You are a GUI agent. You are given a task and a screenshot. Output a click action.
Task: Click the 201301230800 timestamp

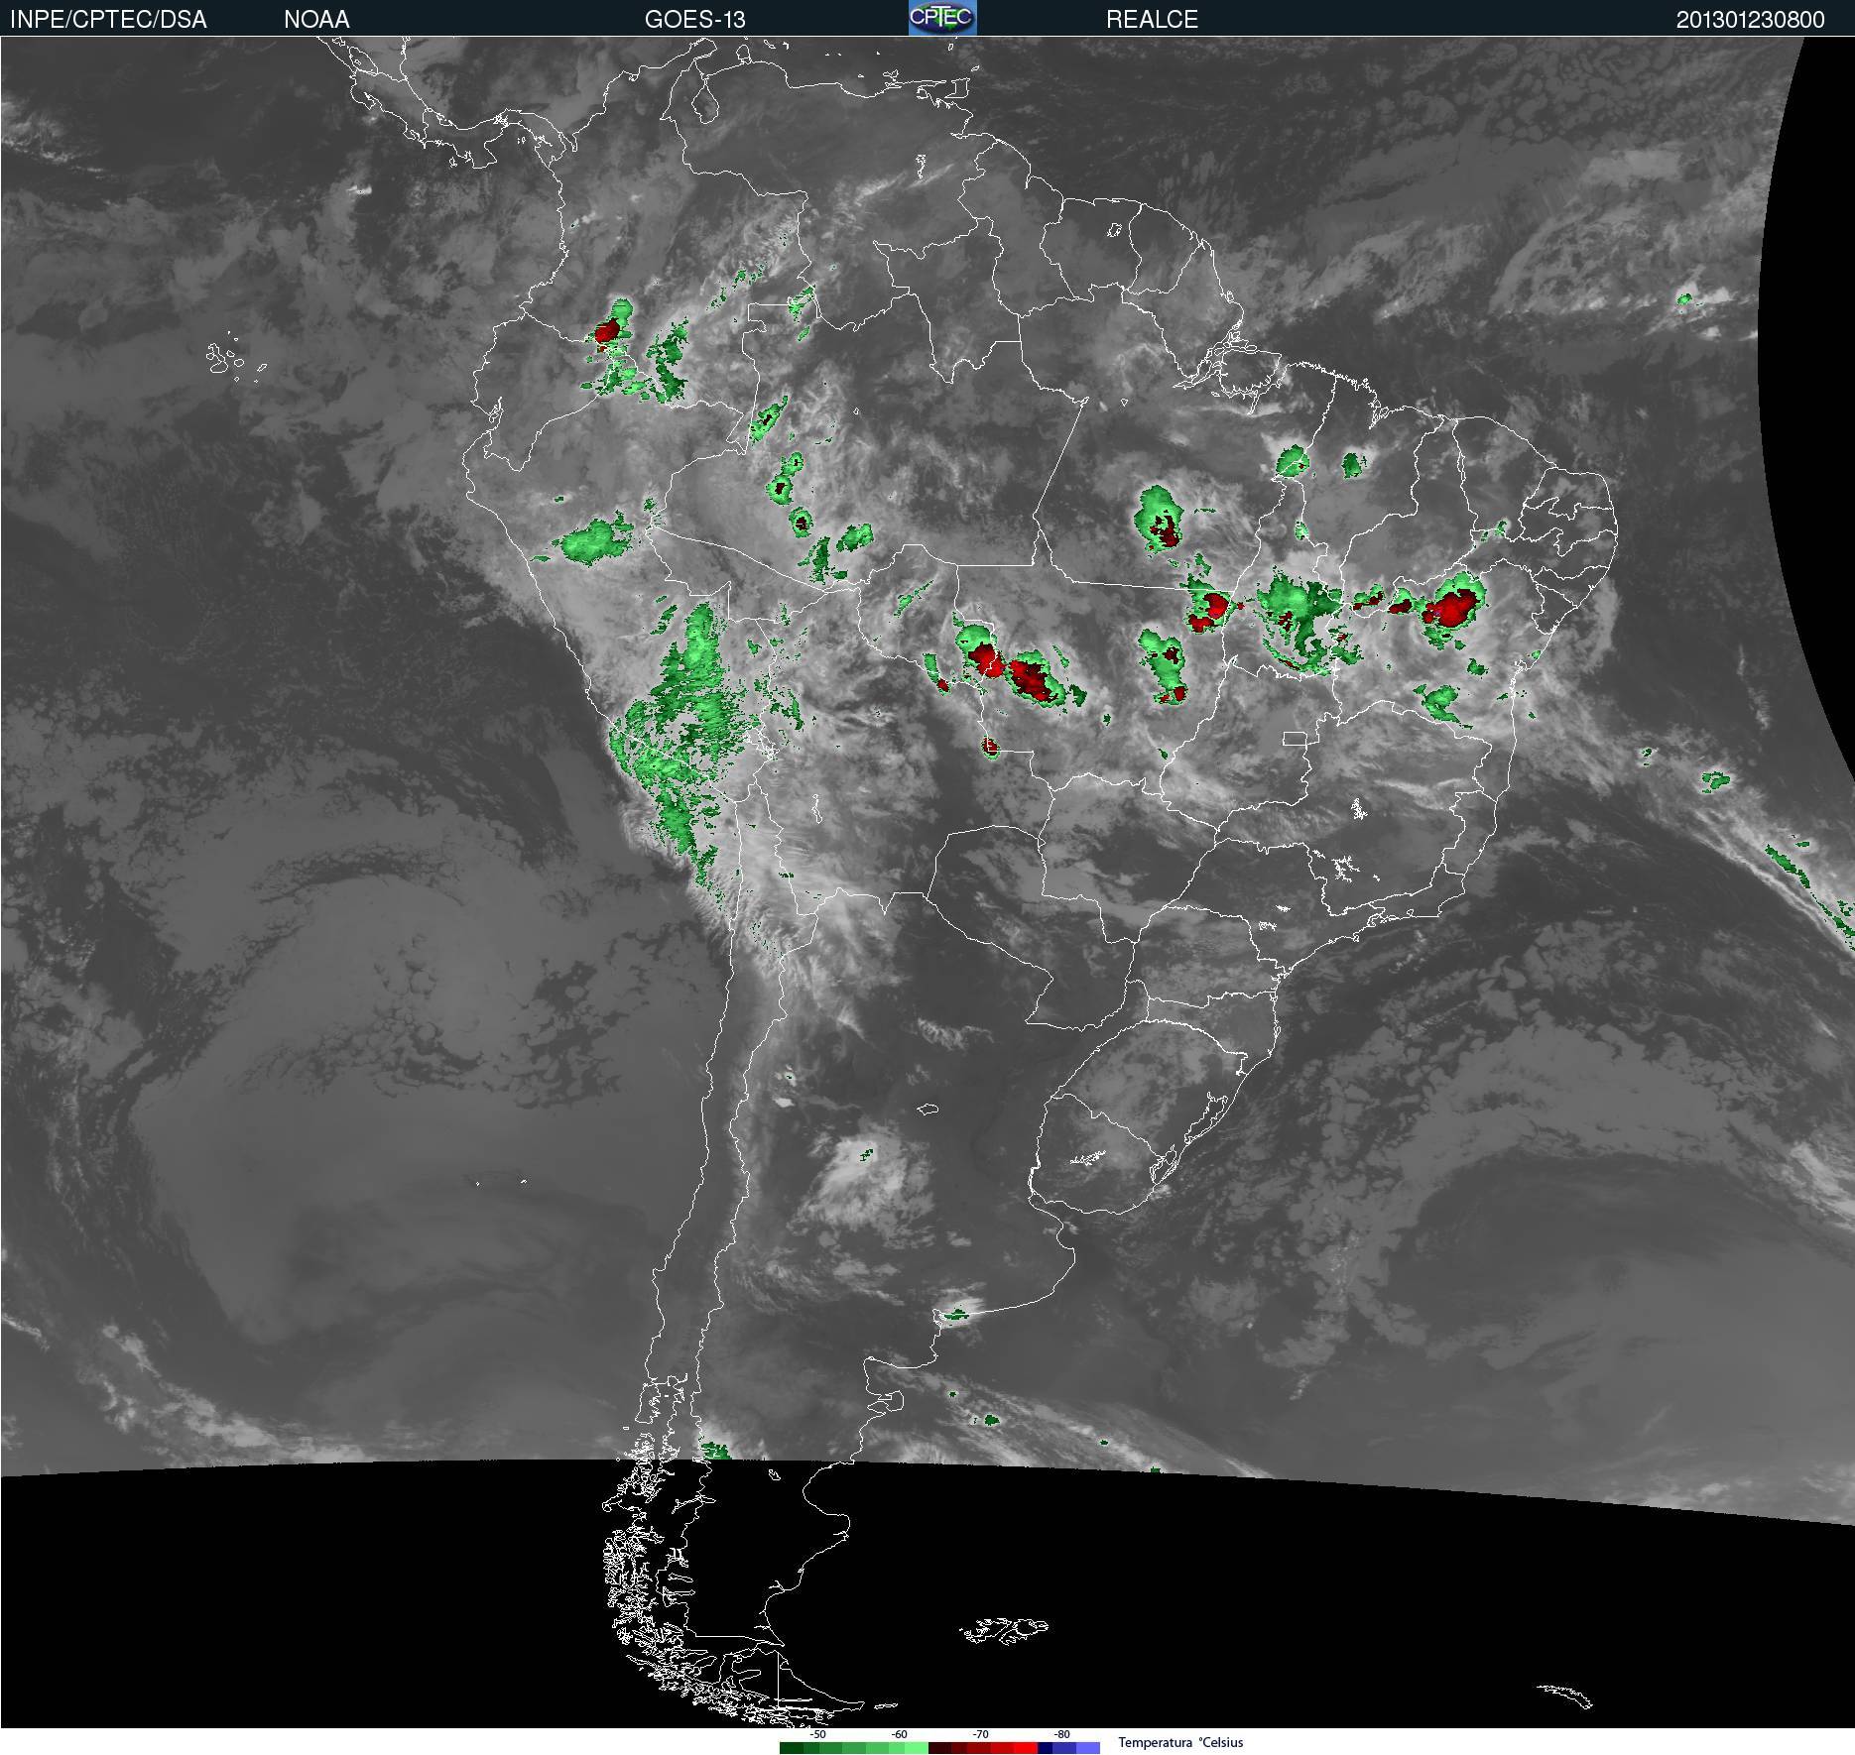tap(1750, 20)
